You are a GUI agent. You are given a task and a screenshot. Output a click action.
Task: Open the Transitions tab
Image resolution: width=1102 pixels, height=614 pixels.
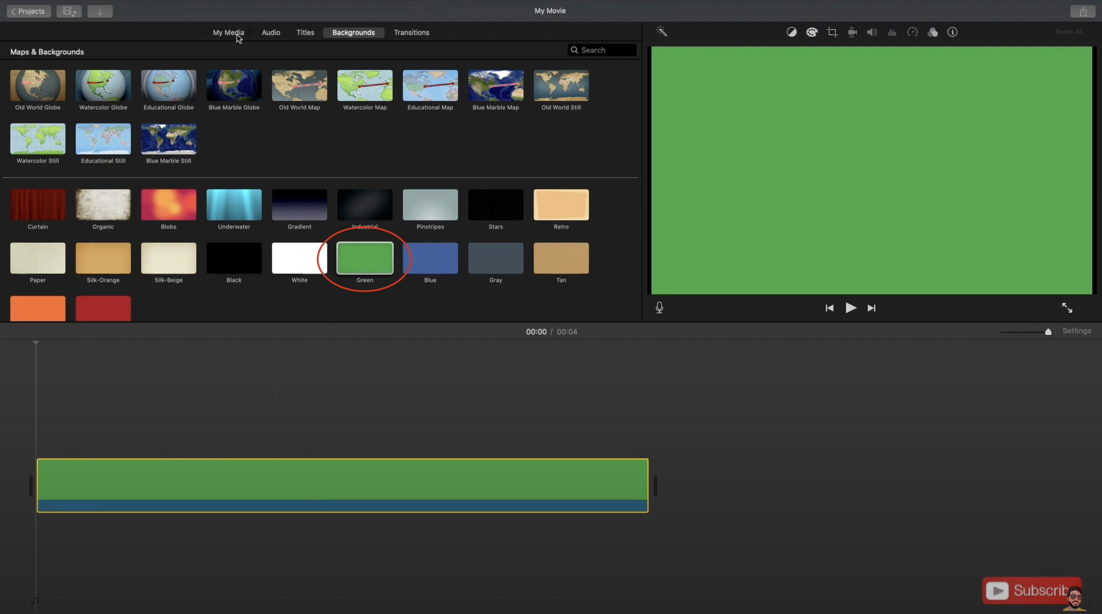click(411, 32)
